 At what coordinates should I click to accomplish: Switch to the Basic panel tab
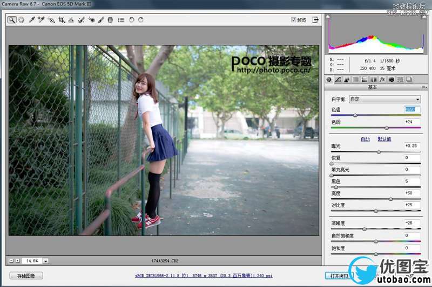(329, 80)
